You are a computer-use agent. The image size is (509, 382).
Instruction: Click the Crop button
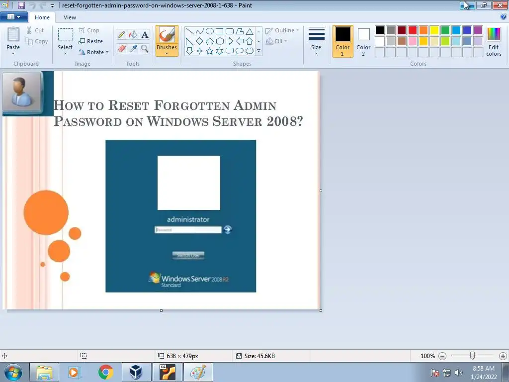coord(89,30)
